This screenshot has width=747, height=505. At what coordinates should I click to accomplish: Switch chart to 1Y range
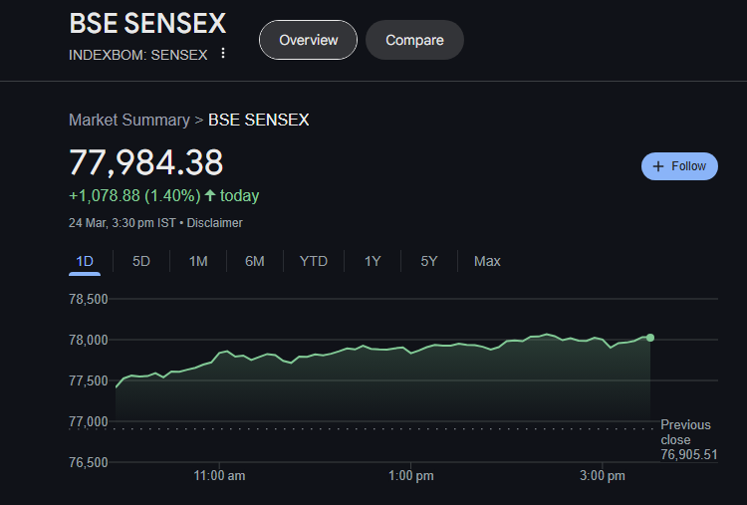point(373,261)
